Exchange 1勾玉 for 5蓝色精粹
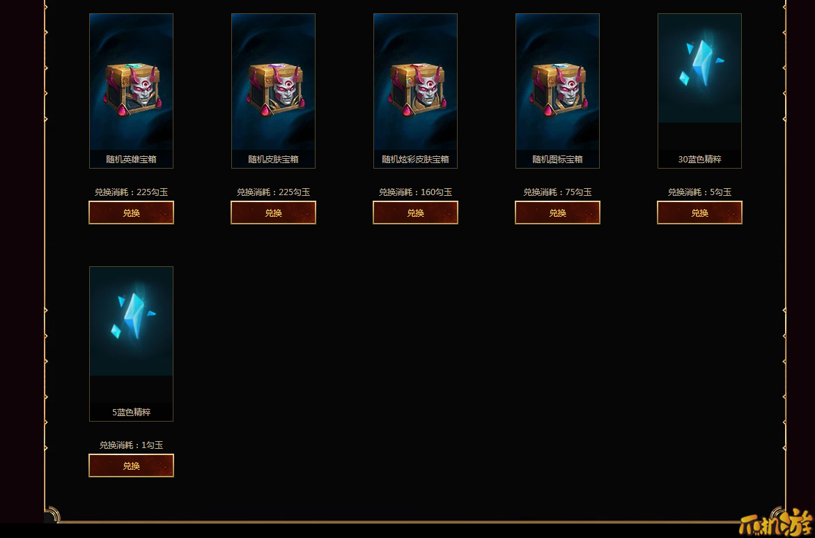815x538 pixels. (131, 466)
